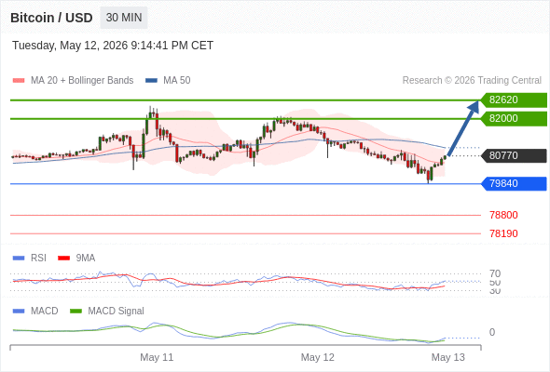The height and width of the screenshot is (372, 550).
Task: Click the Bitcoin / USD title
Action: pyautogui.click(x=51, y=18)
